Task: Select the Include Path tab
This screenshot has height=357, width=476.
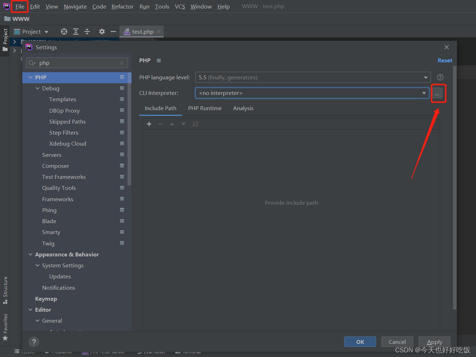Action: [160, 108]
